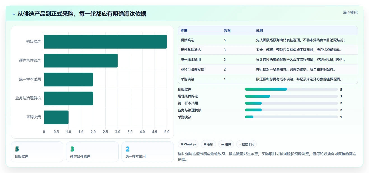Click the 业务与治理复核 progress bar

pyautogui.click(x=291, y=110)
